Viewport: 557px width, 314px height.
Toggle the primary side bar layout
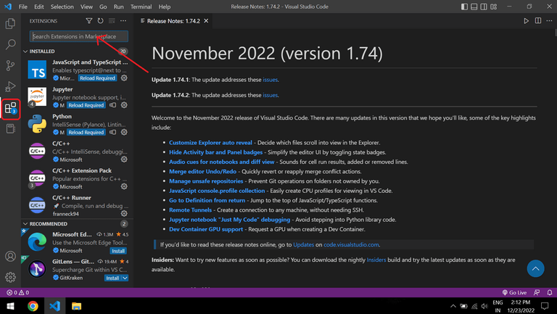click(x=464, y=7)
